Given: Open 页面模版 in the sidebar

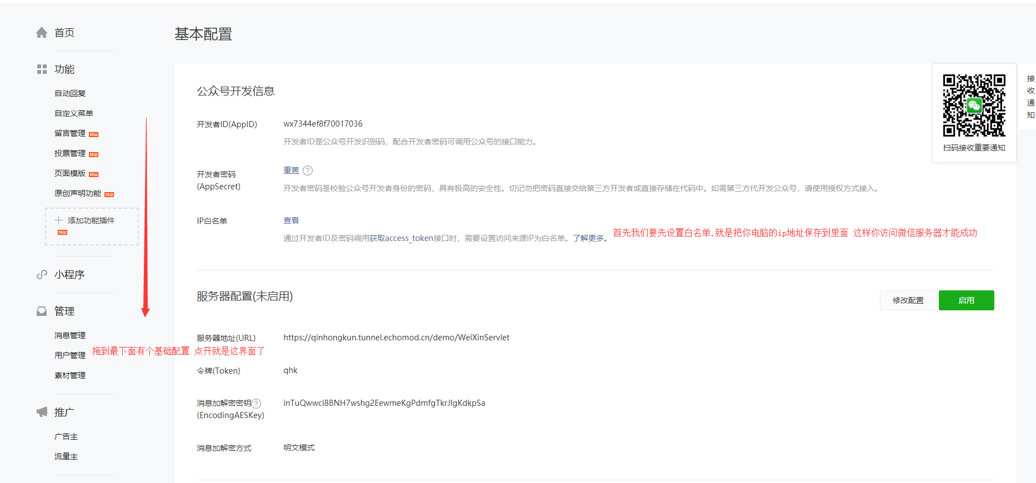Looking at the screenshot, I should (x=70, y=173).
